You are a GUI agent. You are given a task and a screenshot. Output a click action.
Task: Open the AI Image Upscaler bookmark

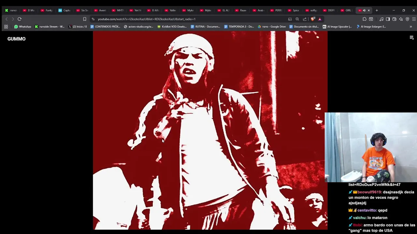pyautogui.click(x=337, y=27)
